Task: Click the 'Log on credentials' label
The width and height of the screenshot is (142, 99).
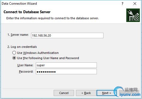Action: click(x=22, y=47)
